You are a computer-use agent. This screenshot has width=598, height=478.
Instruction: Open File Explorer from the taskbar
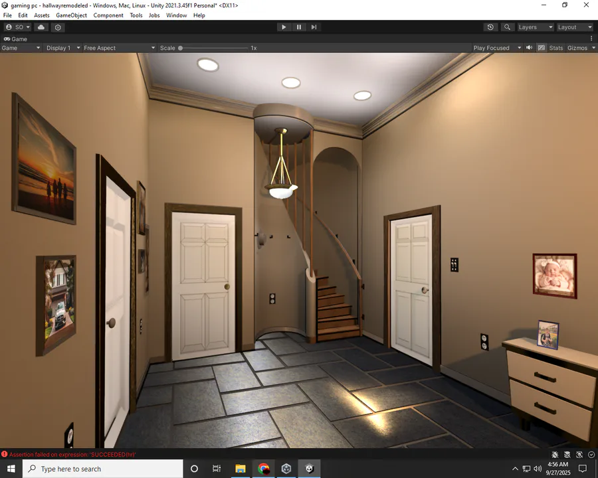click(241, 469)
